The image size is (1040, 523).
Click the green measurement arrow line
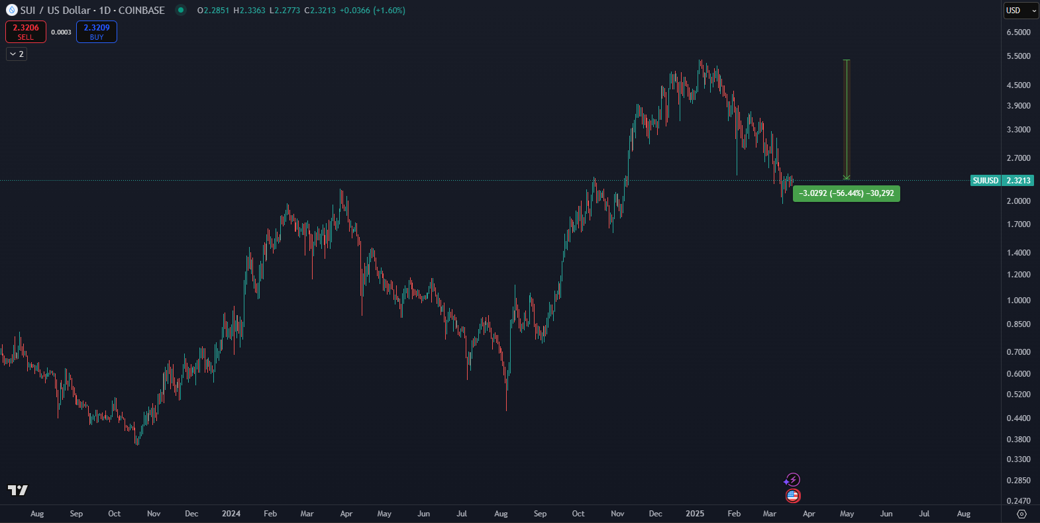pyautogui.click(x=846, y=119)
